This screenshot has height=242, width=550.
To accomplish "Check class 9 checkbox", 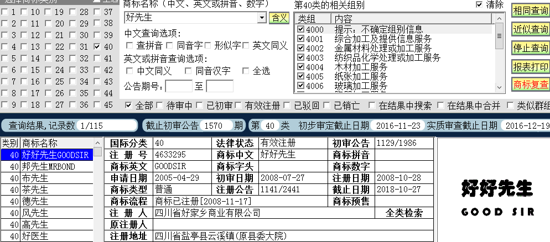I will click(4, 105).
